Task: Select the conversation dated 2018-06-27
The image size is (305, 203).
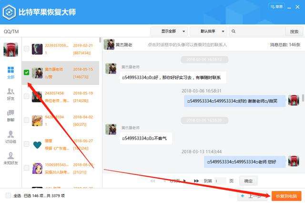Action: click(61, 144)
